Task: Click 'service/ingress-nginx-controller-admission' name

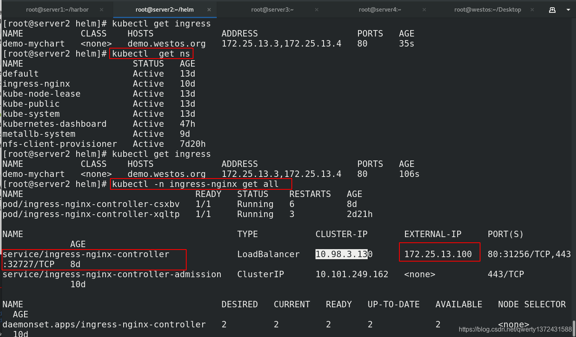Action: [x=112, y=274]
